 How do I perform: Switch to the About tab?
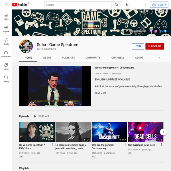click(139, 58)
